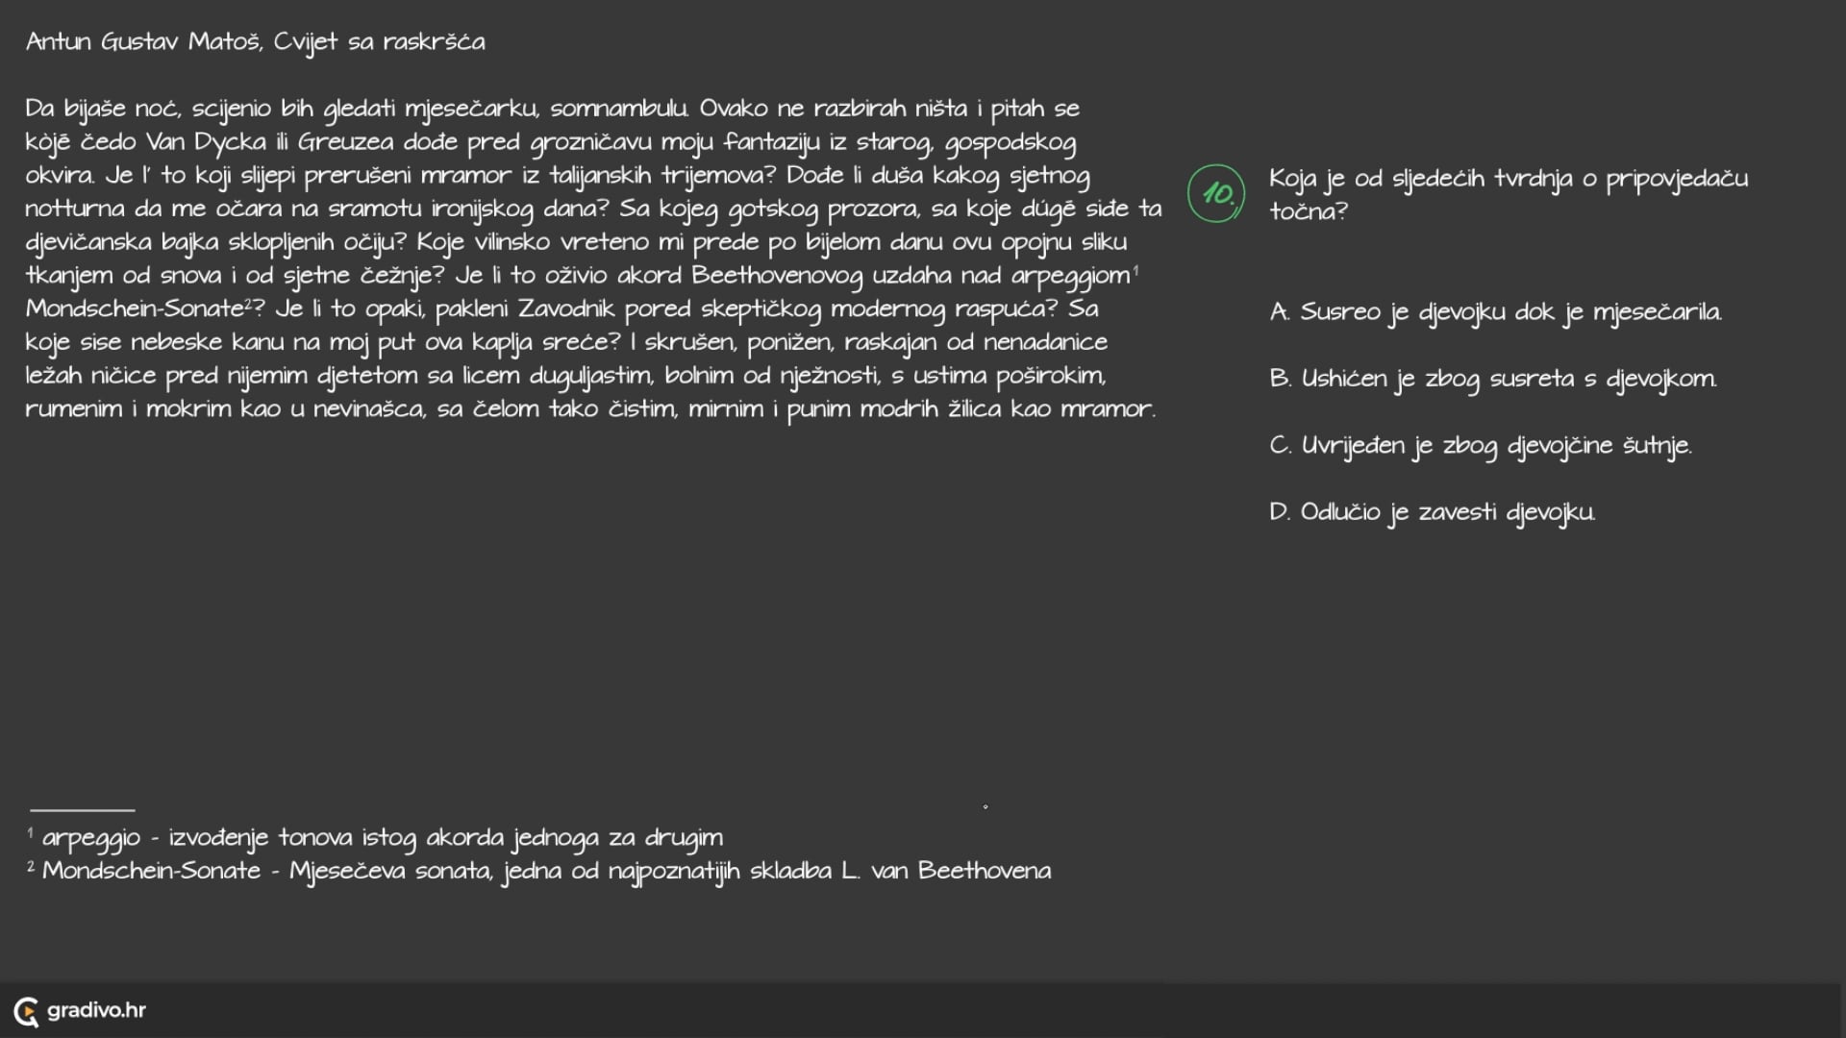This screenshot has height=1038, width=1846.
Task: Click the gradivo.hr logo icon
Action: tap(26, 1011)
